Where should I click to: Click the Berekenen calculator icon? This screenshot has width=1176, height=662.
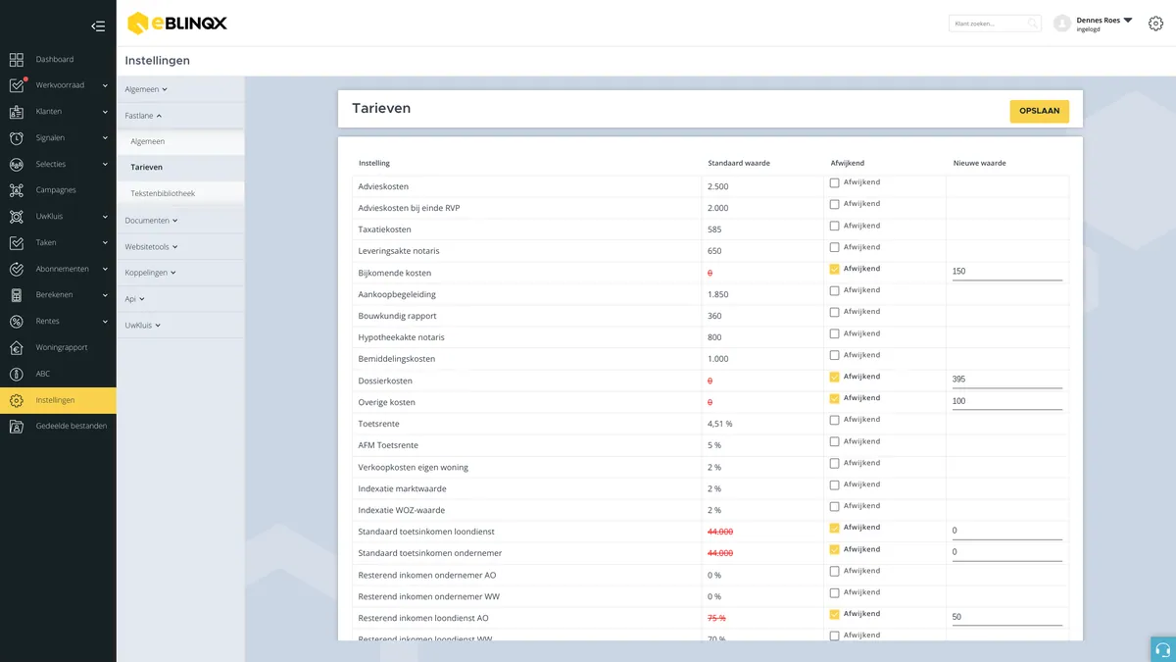(17, 295)
